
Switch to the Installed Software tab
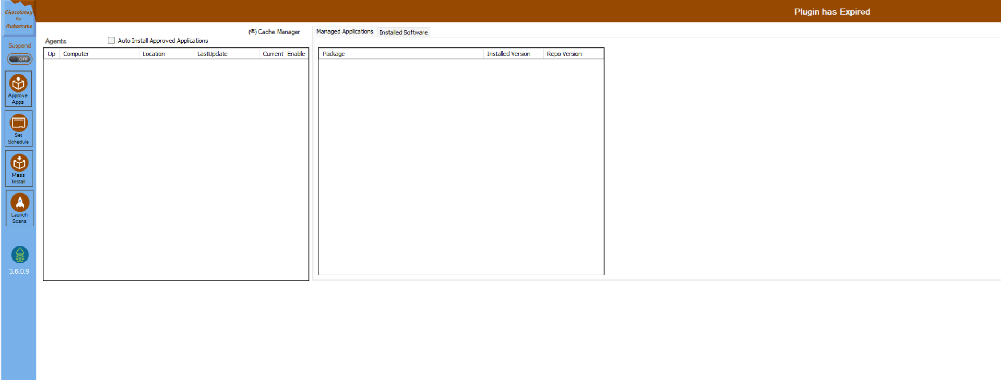point(404,33)
